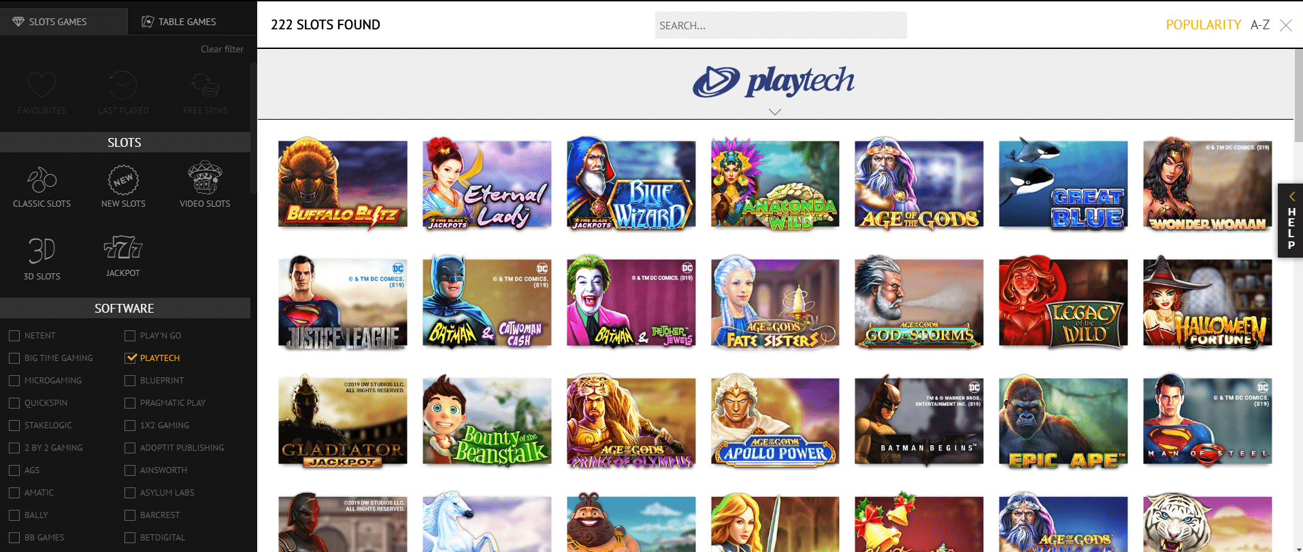Expand the Help side panel arrow
The image size is (1303, 552).
coord(1291,196)
